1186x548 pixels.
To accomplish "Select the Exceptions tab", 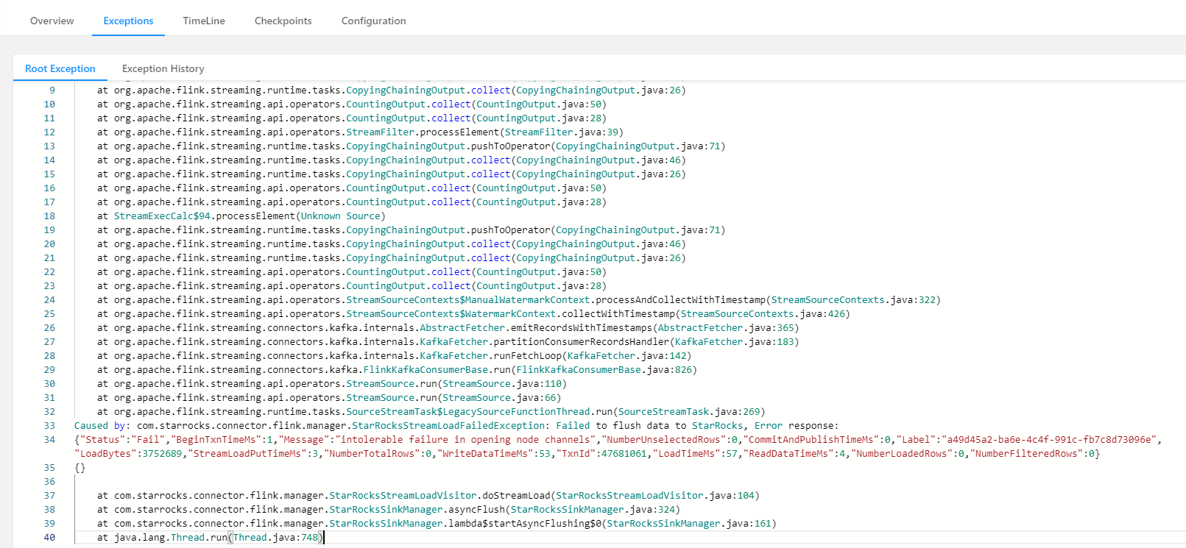I will pyautogui.click(x=128, y=21).
